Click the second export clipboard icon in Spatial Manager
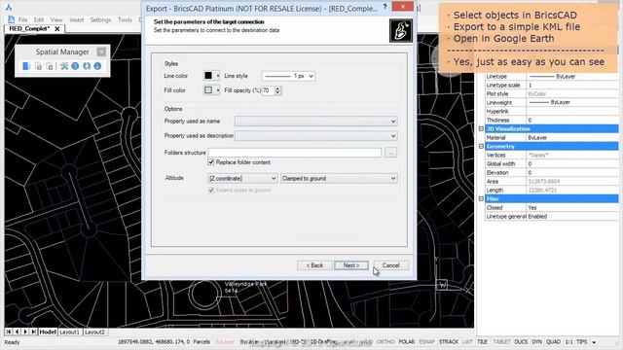This screenshot has height=350, width=623. [50, 66]
